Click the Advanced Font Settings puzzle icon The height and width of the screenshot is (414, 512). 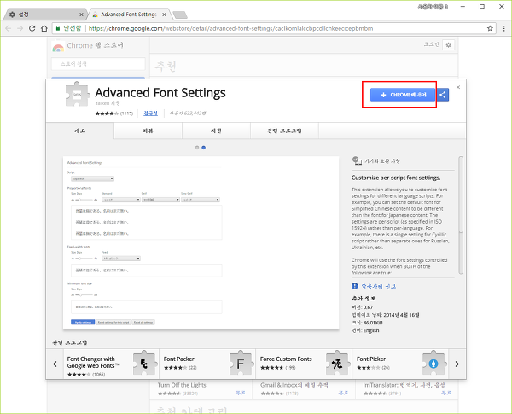pyautogui.click(x=77, y=94)
